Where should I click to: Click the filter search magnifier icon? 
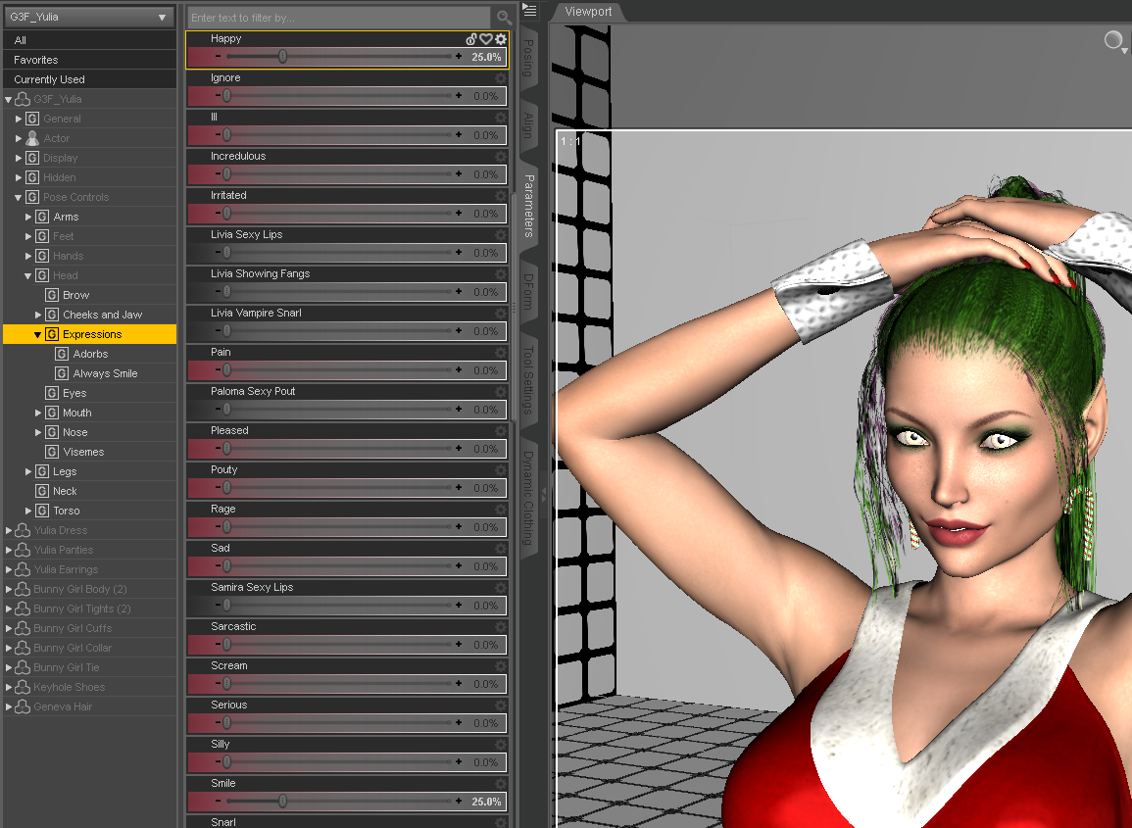(x=504, y=18)
